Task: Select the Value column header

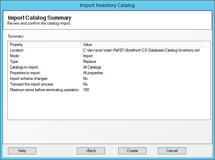Action: click(141, 44)
